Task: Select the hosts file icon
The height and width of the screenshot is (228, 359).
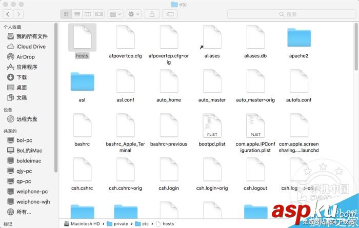Action: tap(82, 37)
